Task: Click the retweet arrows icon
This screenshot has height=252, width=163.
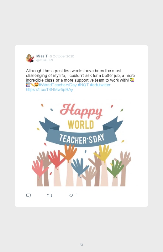Action: click(50, 196)
